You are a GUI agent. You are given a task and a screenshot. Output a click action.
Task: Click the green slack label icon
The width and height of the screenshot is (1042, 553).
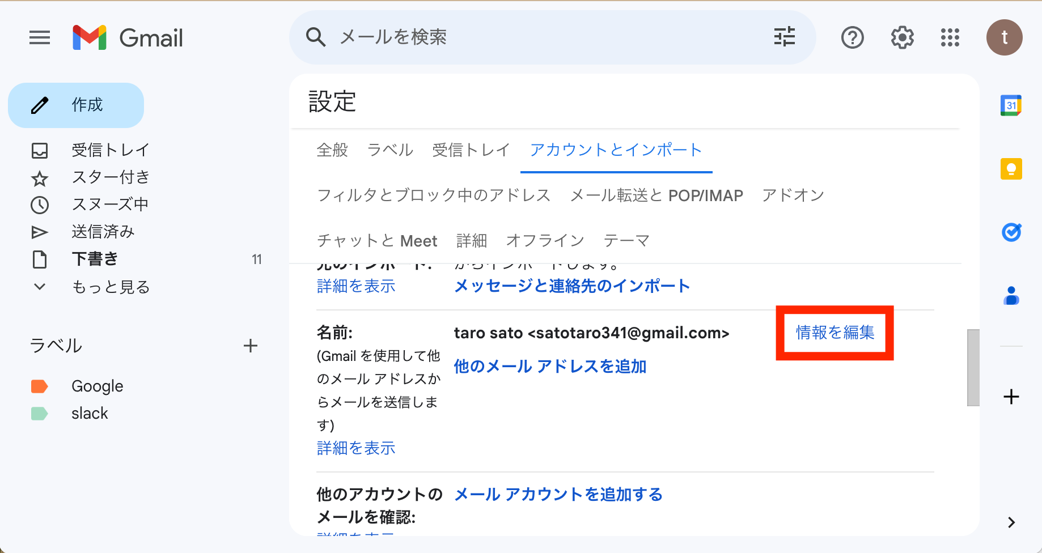click(x=39, y=414)
